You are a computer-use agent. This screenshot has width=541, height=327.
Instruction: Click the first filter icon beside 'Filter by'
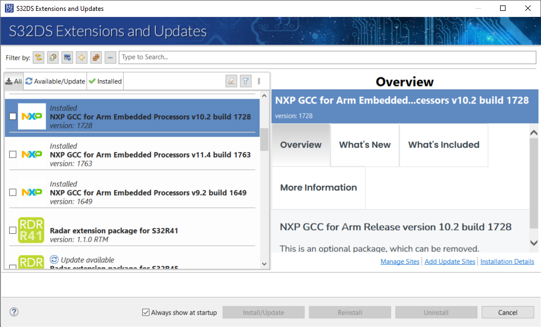coord(39,57)
